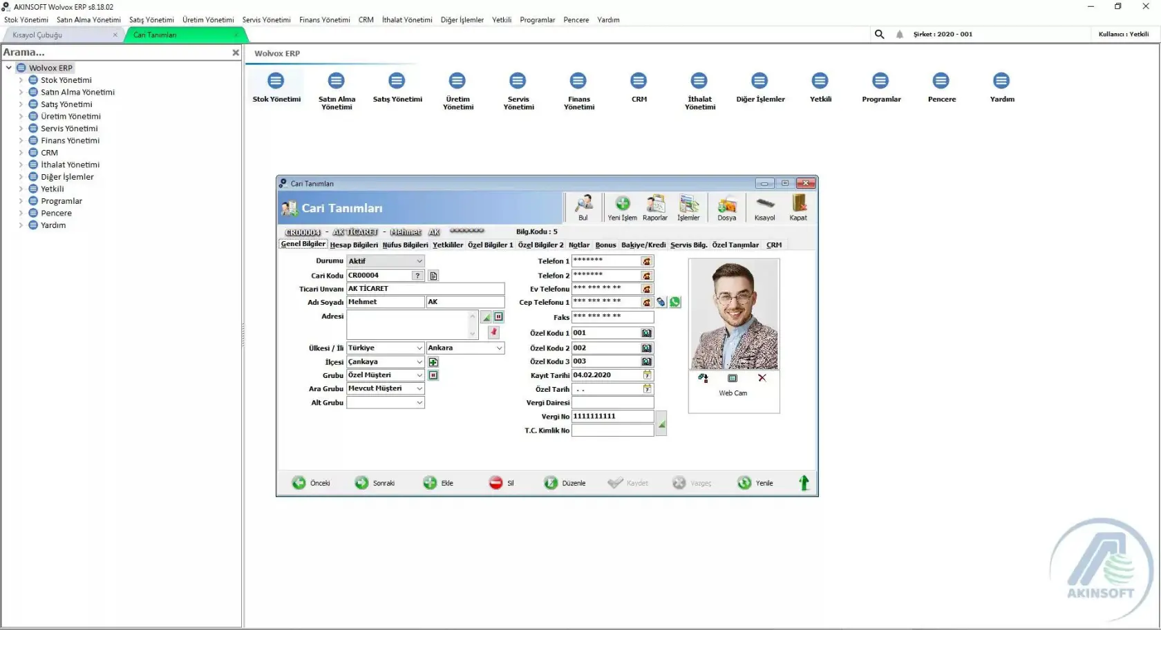
Task: Click the Arama search field
Action: point(115,53)
